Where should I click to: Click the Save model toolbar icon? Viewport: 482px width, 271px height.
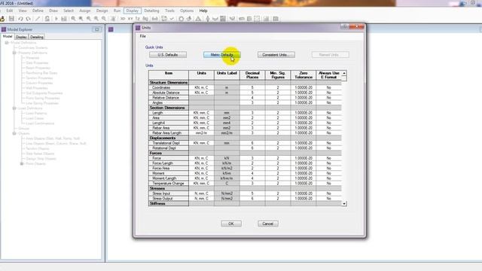coord(11,19)
